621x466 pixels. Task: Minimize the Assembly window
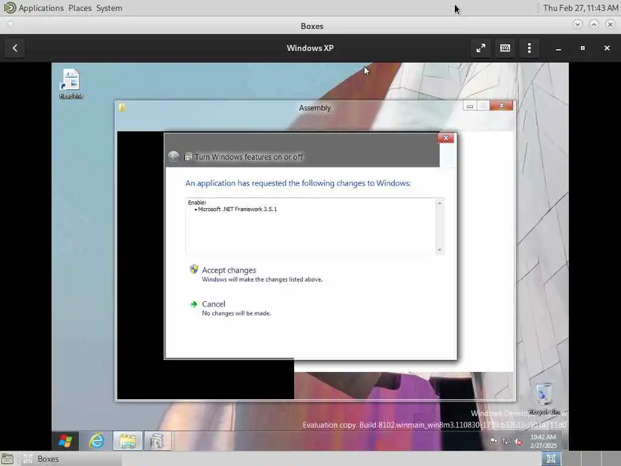tap(470, 106)
